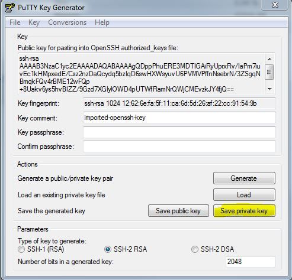Click Load to open existing private key
The width and height of the screenshot is (292, 280).
(244, 195)
